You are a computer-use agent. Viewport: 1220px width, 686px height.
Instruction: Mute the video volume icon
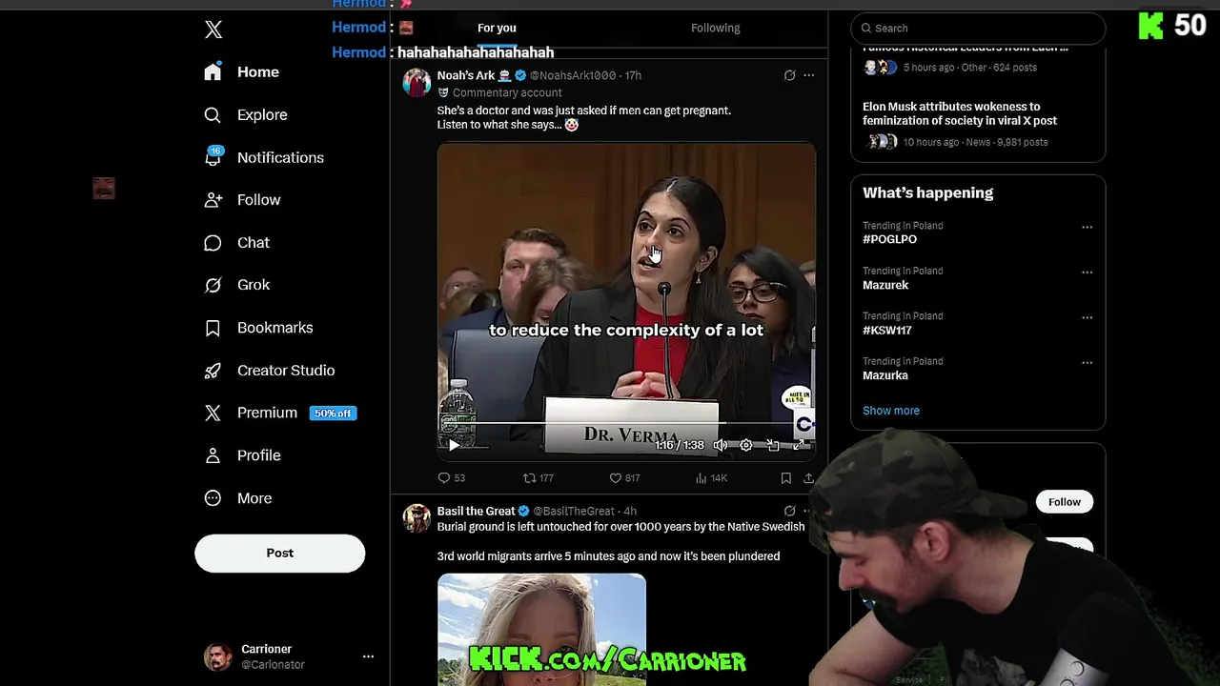721,445
